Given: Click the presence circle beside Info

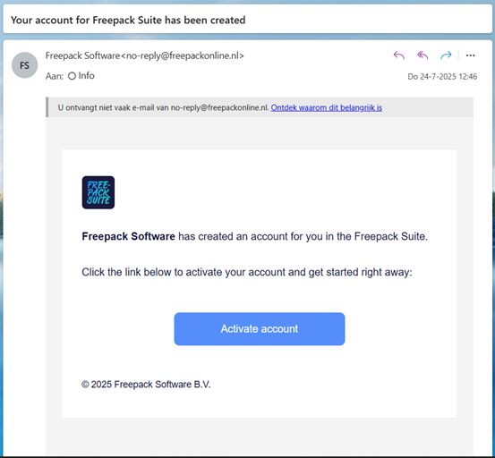Looking at the screenshot, I should [72, 76].
